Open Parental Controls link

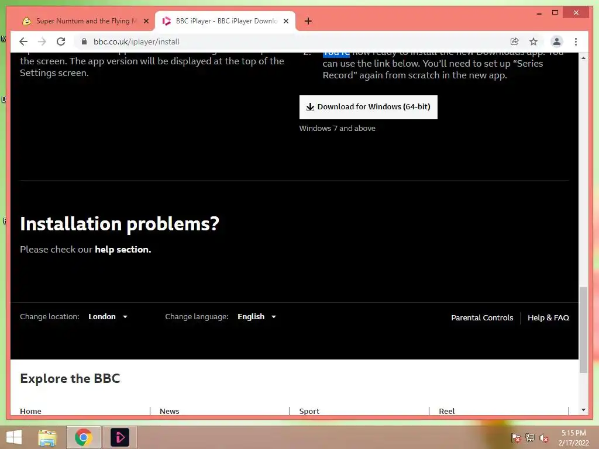coord(482,317)
